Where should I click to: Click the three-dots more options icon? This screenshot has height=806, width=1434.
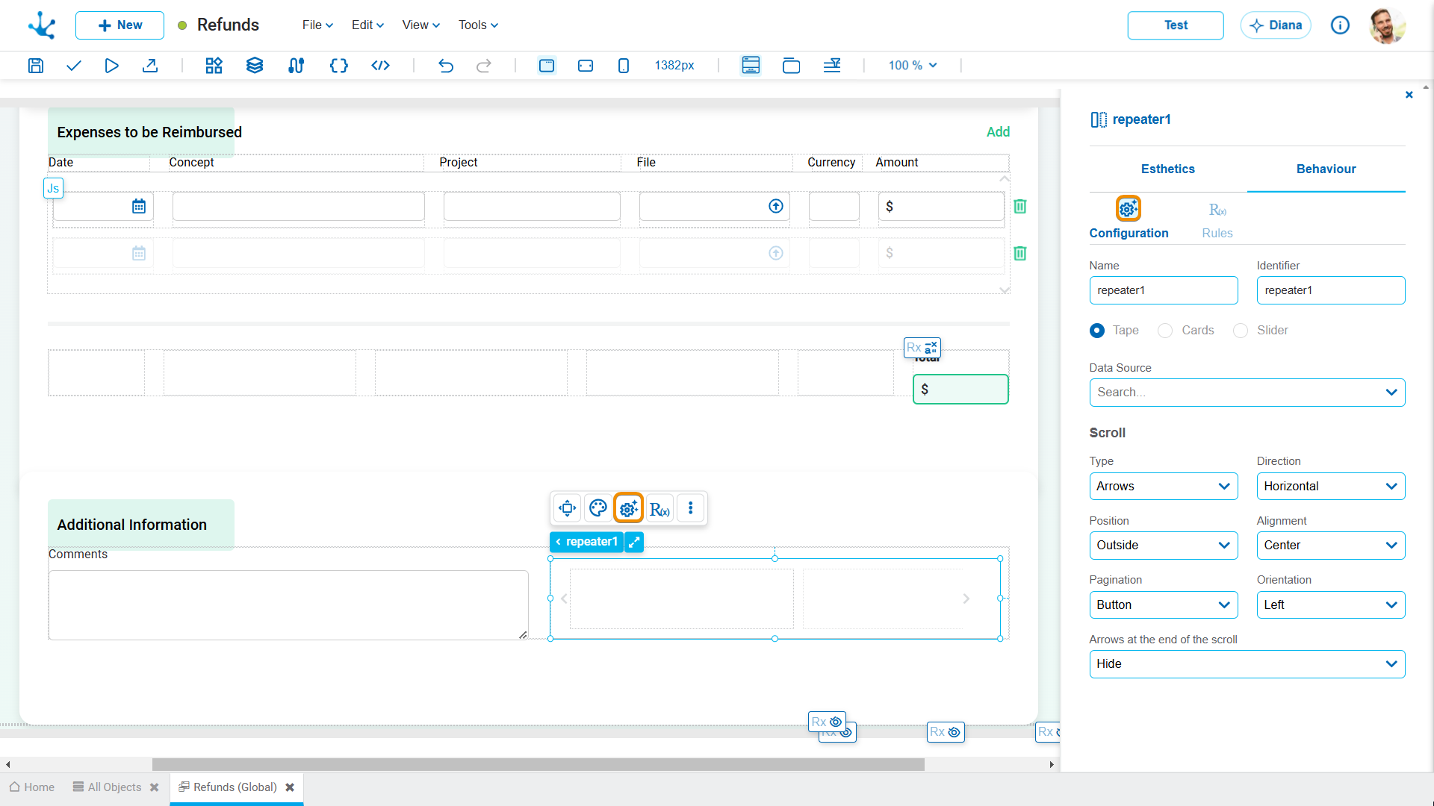pos(691,508)
